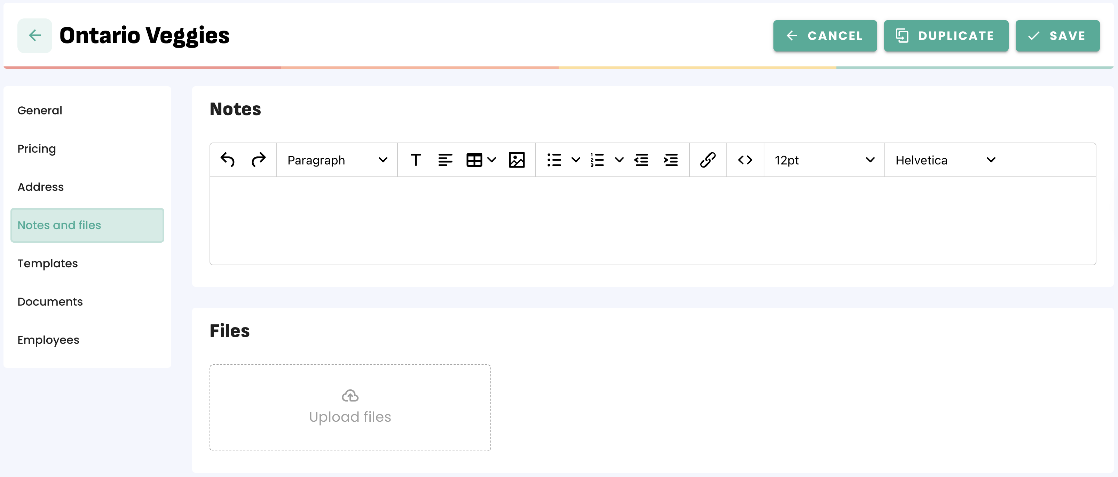Open the Helvetica font family dropdown
Screen dimensions: 1118x477
tap(944, 160)
